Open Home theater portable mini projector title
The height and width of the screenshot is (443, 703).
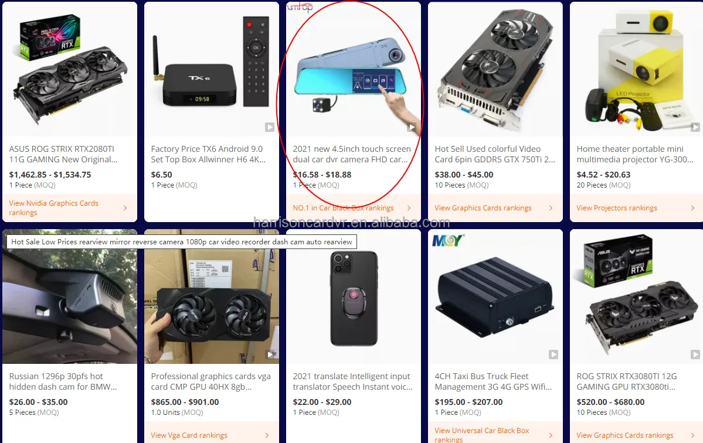635,154
